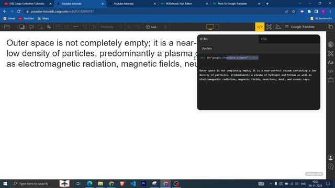Click the swap arrows toolbar icon
The image size is (335, 188).
click(x=49, y=27)
